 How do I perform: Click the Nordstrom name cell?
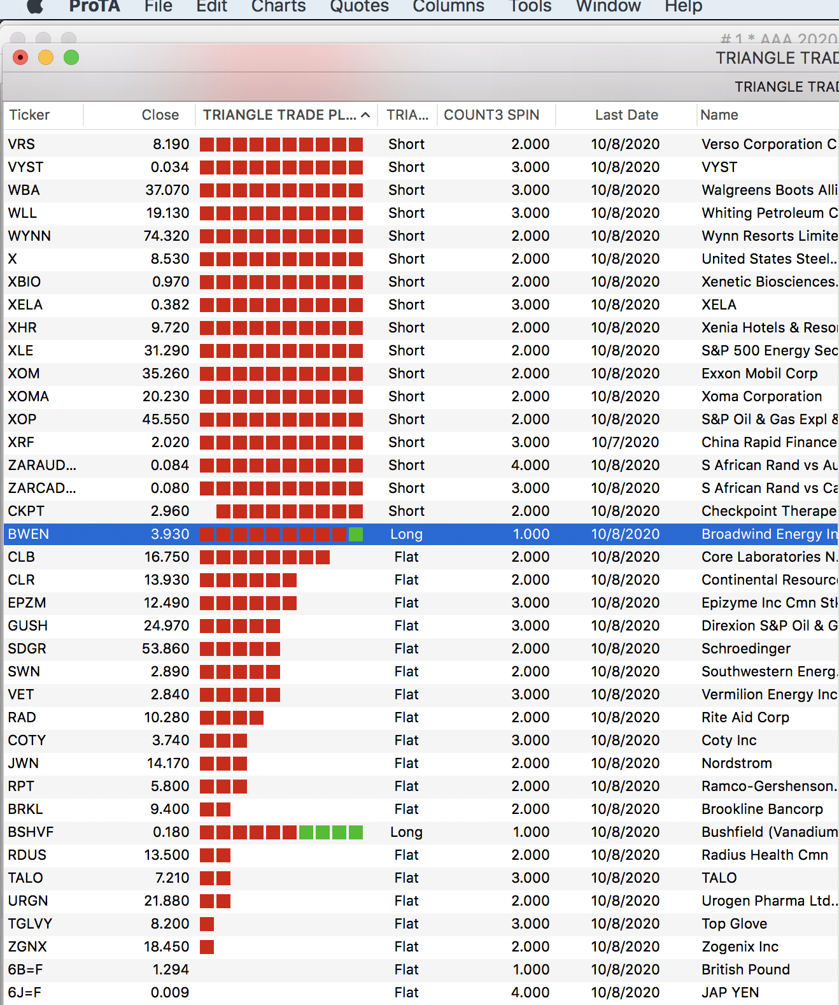pyautogui.click(x=737, y=763)
